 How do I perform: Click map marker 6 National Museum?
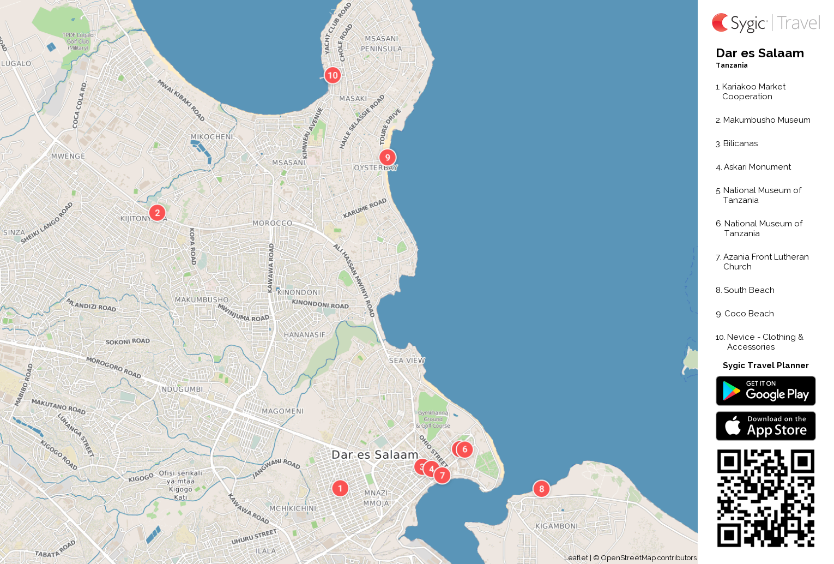pos(464,449)
